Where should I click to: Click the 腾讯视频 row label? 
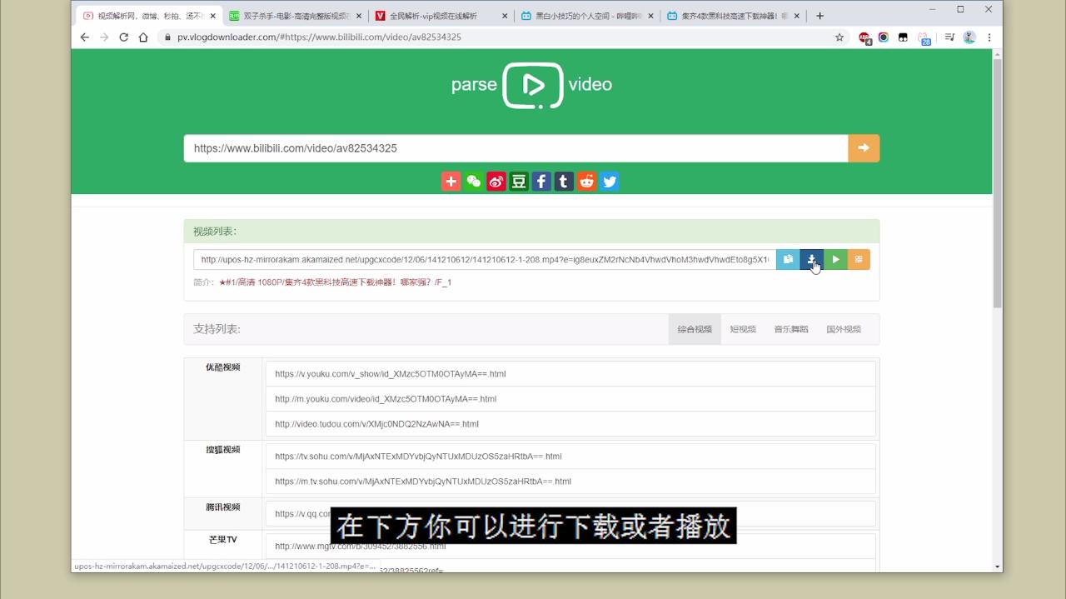223,507
